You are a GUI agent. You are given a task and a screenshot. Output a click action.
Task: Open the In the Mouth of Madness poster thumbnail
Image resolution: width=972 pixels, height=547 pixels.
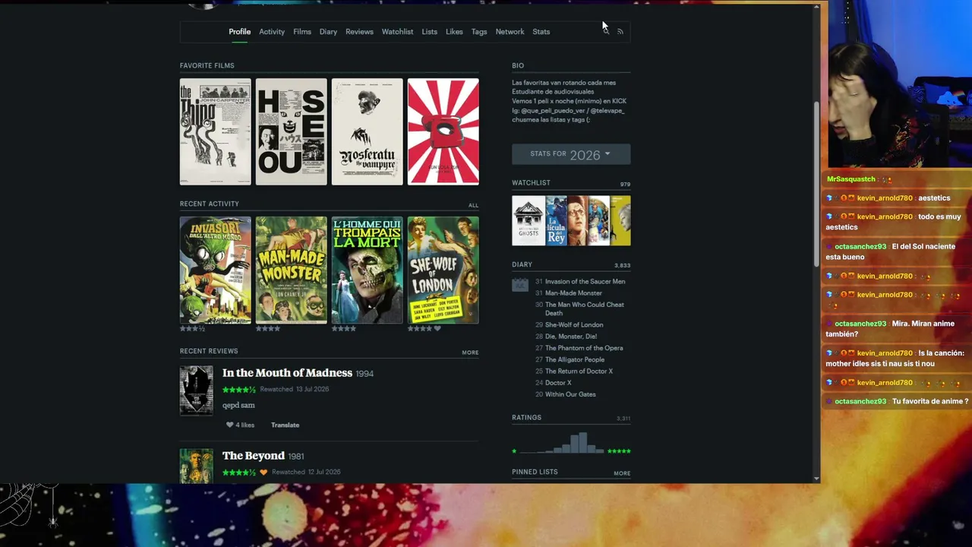(197, 390)
